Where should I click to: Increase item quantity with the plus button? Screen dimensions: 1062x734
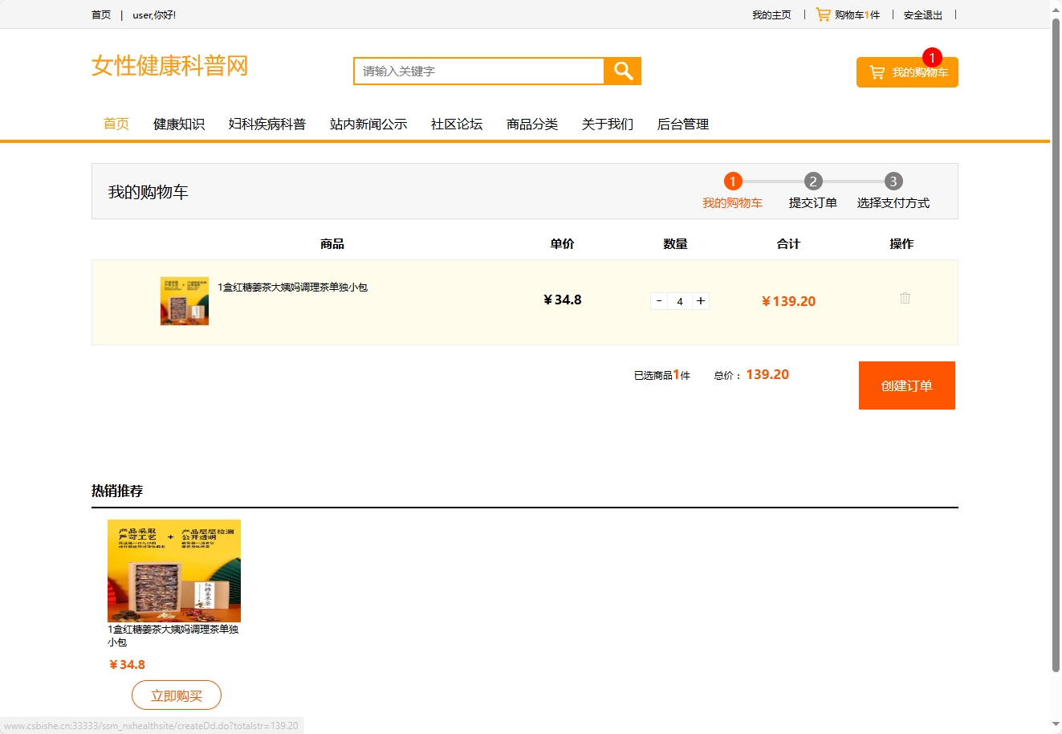click(x=699, y=300)
